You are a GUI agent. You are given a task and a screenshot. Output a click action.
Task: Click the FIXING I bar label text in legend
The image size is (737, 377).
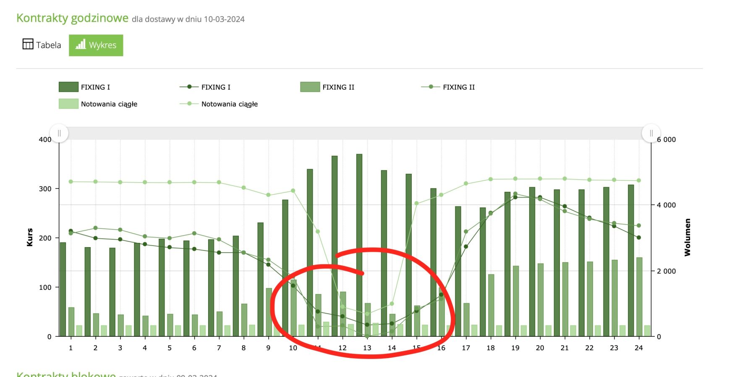coord(95,87)
